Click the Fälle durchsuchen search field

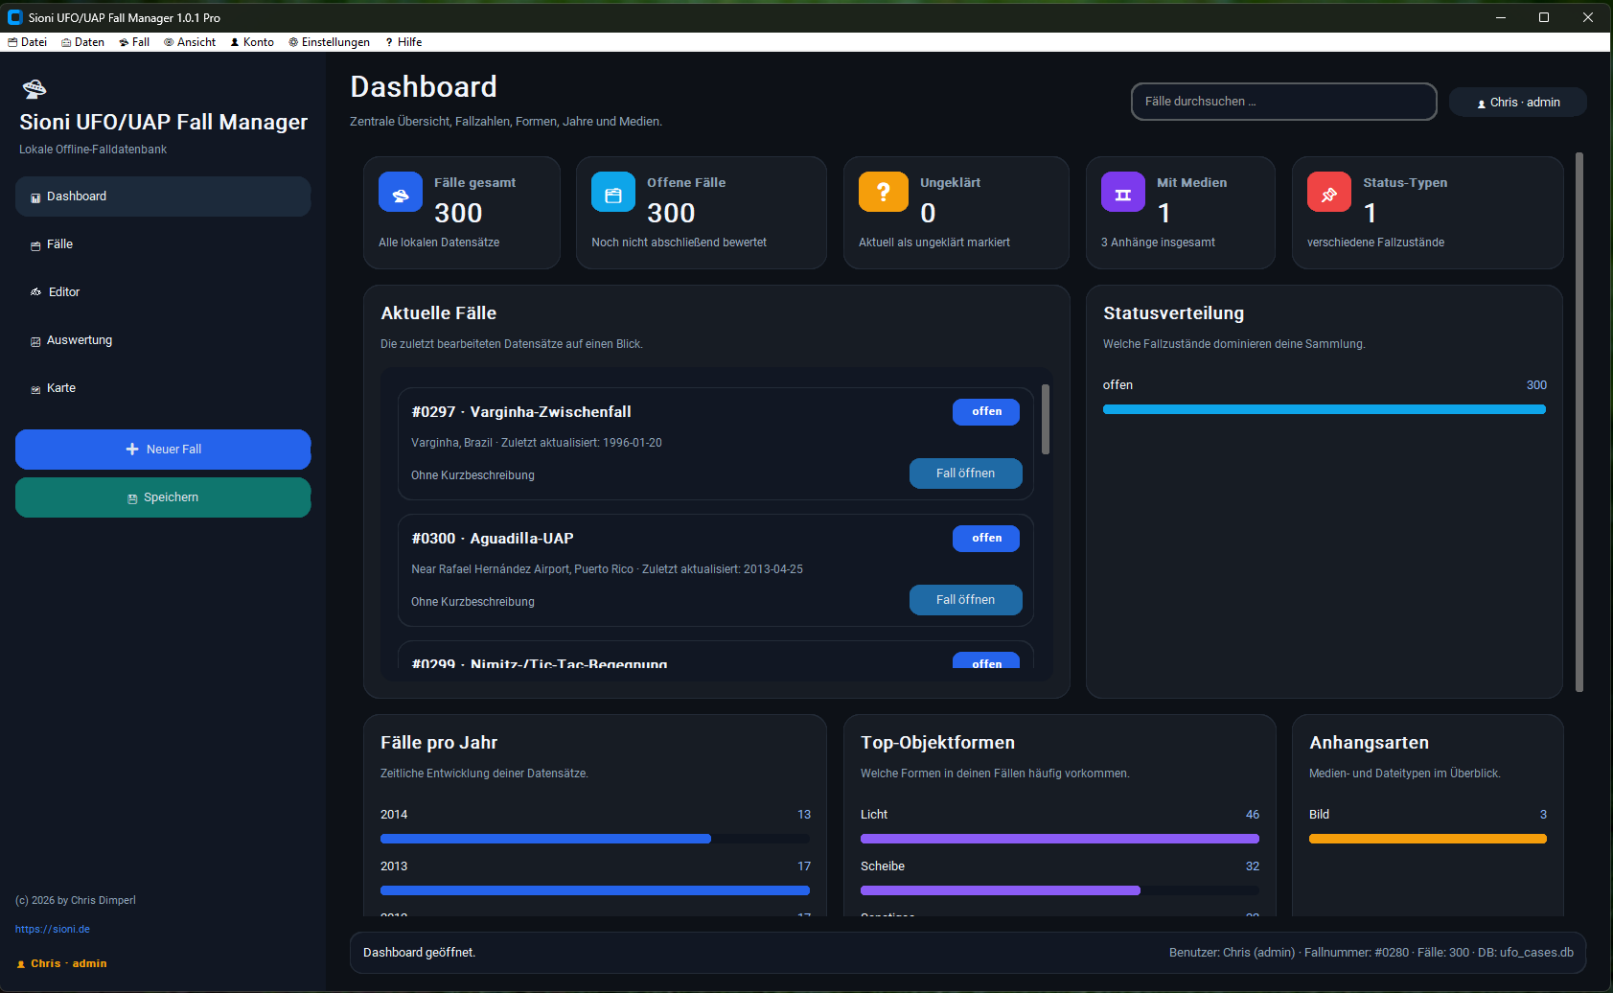coord(1283,101)
